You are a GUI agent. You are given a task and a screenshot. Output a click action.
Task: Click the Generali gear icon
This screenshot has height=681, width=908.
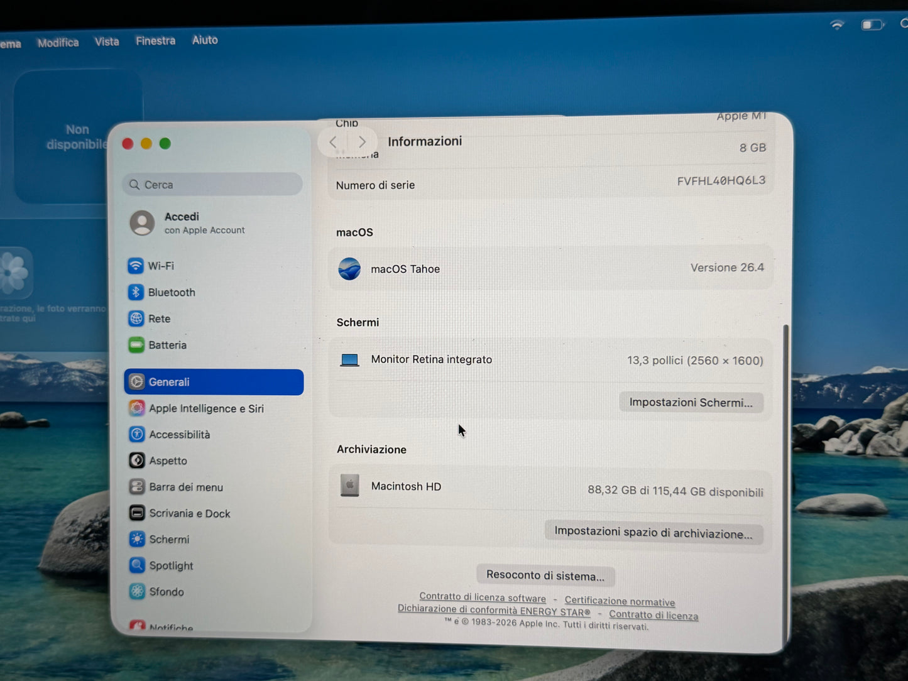tap(136, 382)
